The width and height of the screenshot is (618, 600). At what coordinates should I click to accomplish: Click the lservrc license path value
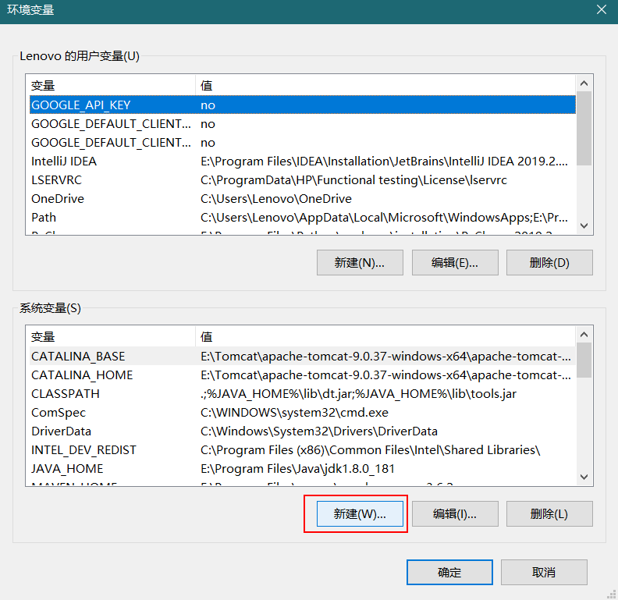point(353,179)
